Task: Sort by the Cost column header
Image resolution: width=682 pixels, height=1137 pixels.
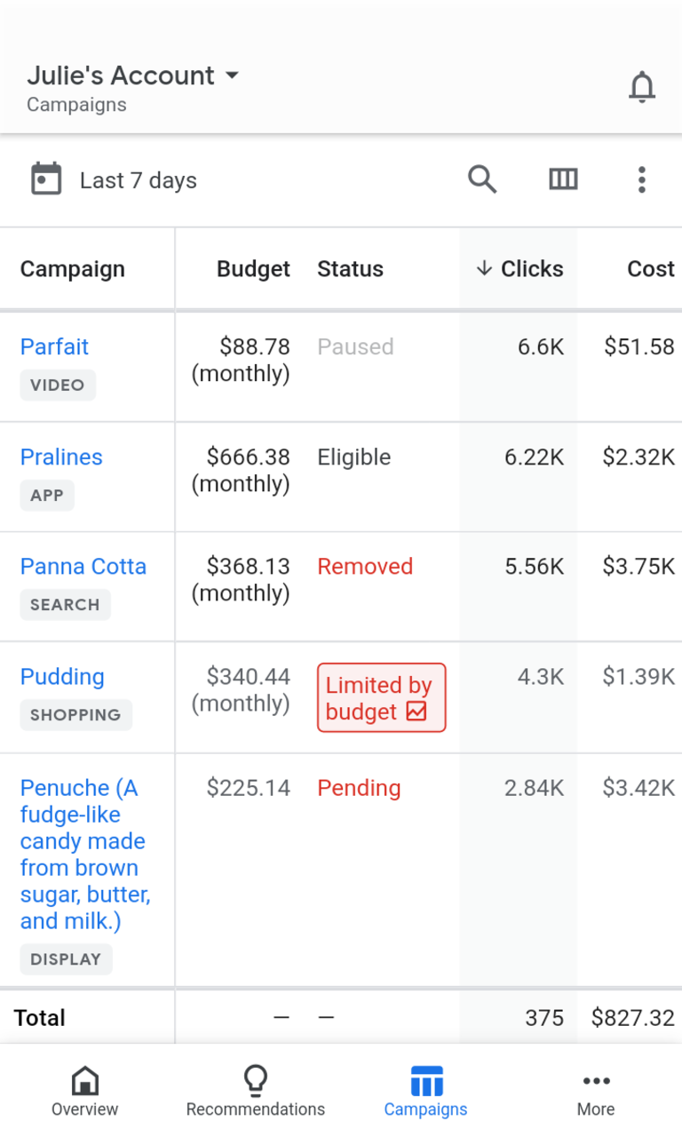Action: (x=649, y=268)
